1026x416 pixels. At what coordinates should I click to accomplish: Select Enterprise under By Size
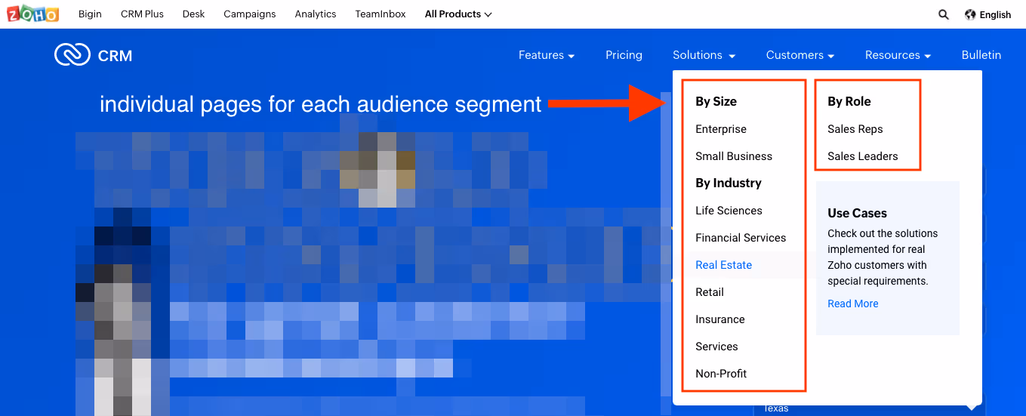(721, 129)
